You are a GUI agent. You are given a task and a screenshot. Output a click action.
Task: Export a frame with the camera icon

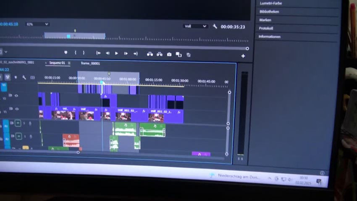click(169, 54)
